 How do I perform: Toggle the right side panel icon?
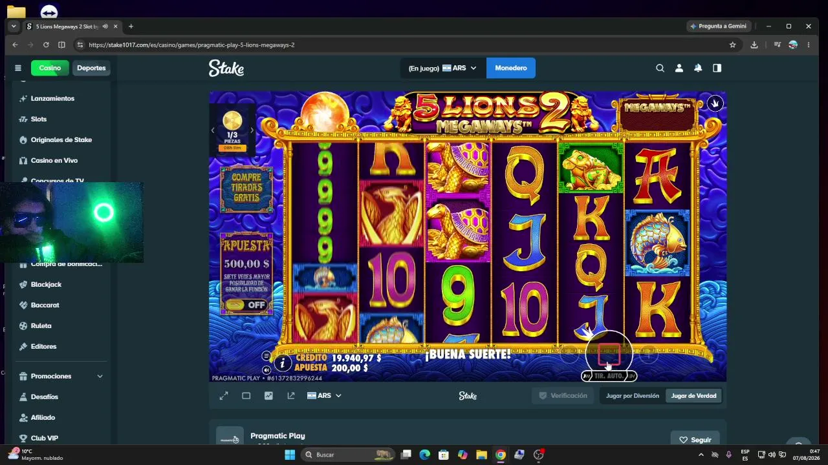[717, 68]
